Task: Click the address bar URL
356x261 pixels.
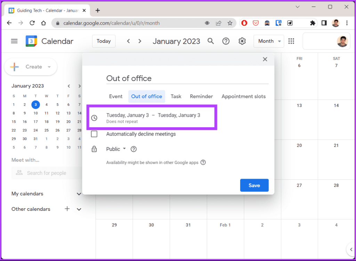Action: coord(112,23)
